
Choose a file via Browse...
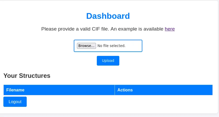coord(86,46)
